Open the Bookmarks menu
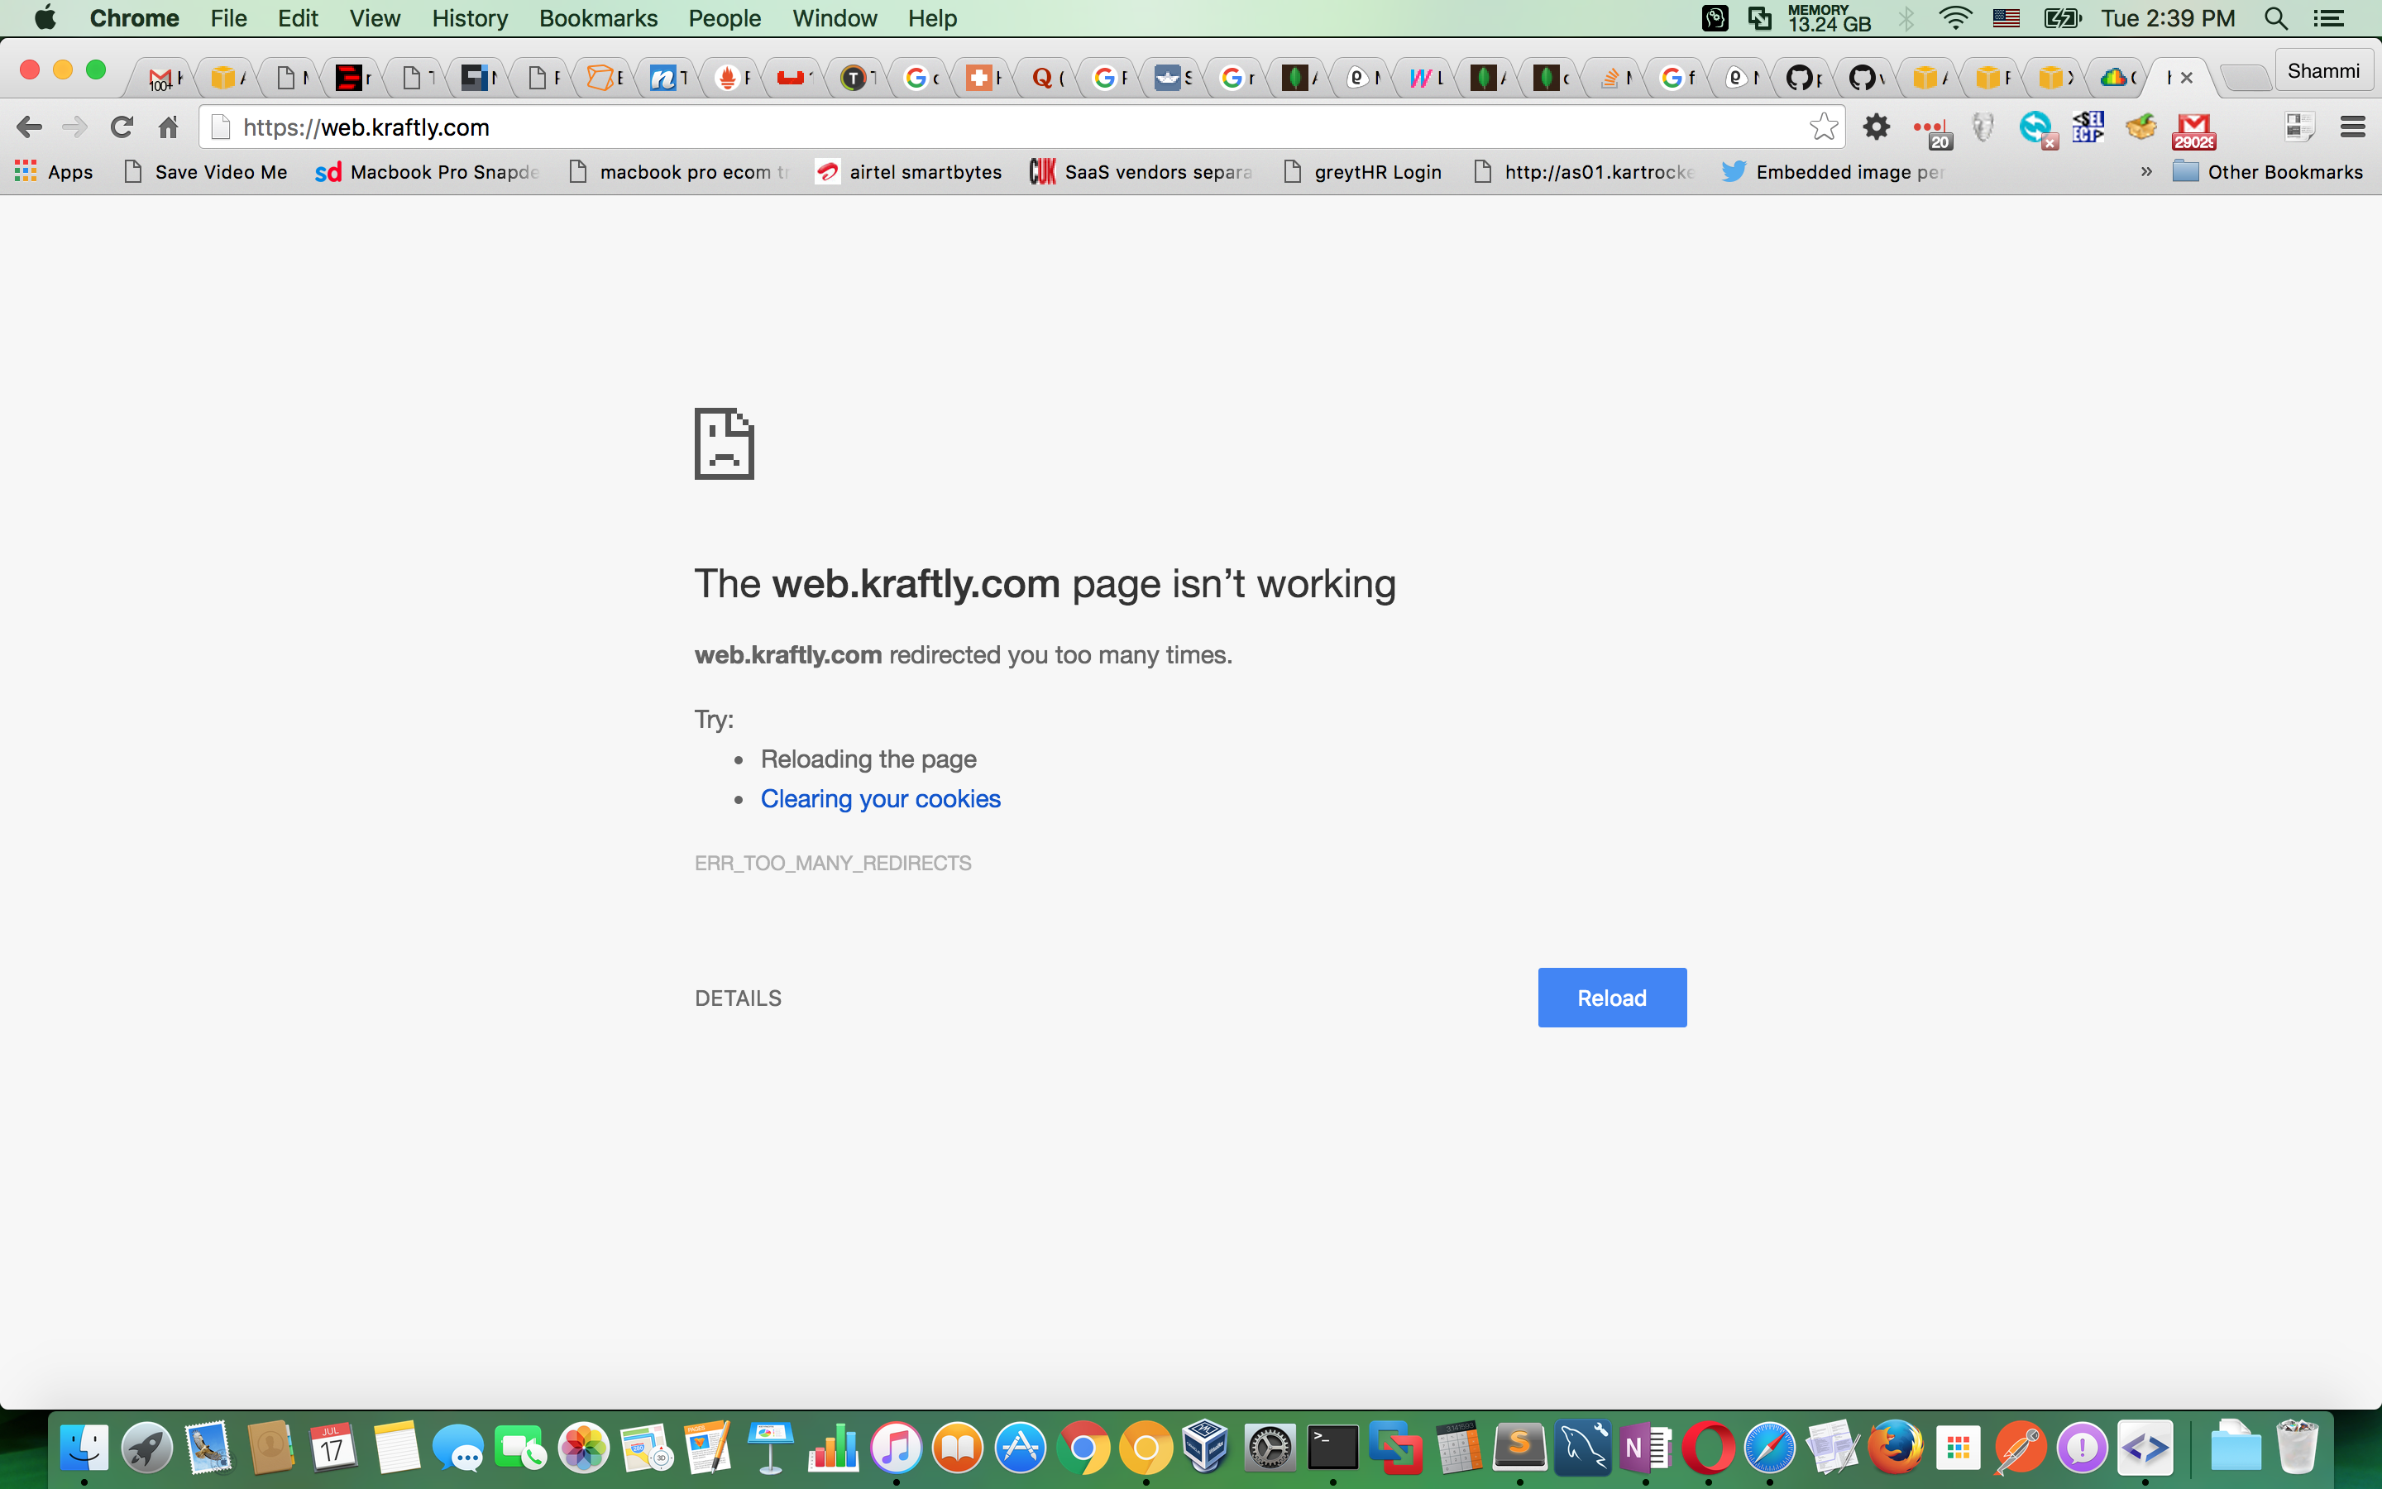This screenshot has height=1489, width=2382. pyautogui.click(x=599, y=17)
